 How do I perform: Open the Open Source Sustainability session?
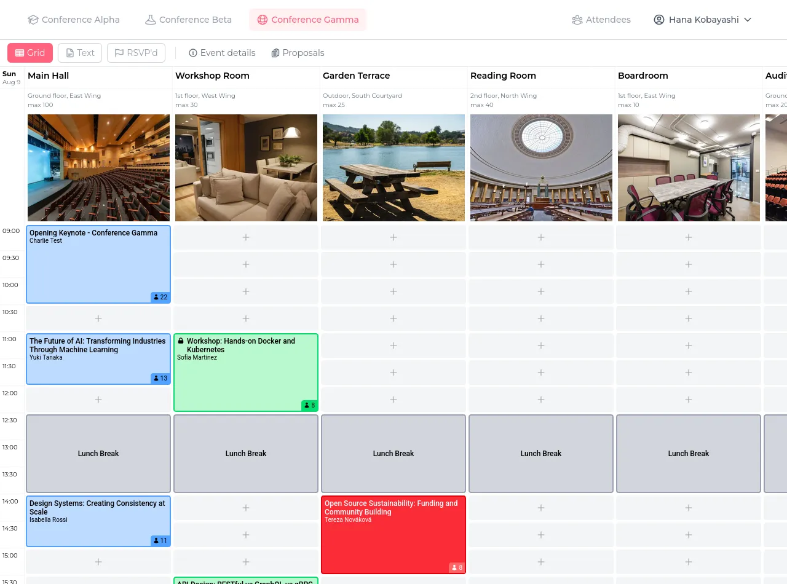coord(393,535)
